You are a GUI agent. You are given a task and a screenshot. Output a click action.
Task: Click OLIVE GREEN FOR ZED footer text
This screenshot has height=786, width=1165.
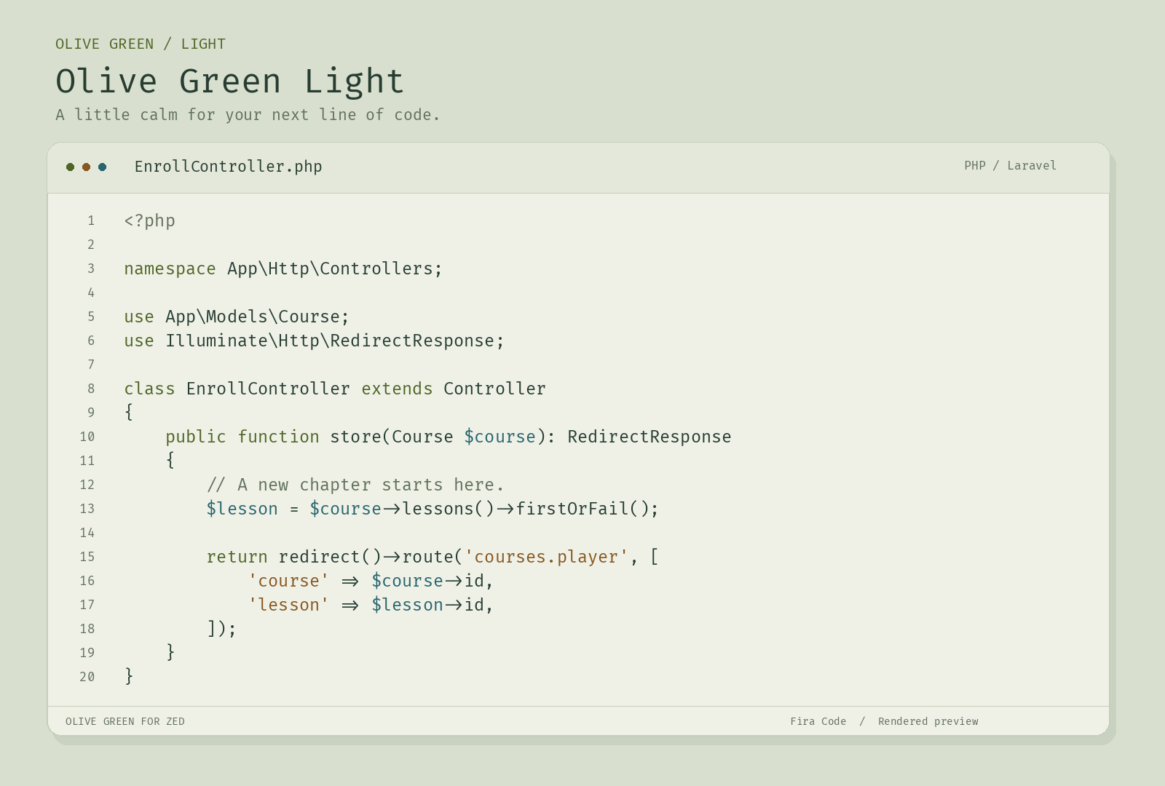pos(125,721)
